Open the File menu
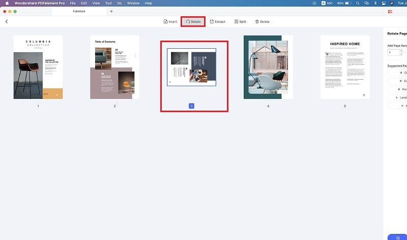Viewport: 407px width, 240px height. coord(73,3)
